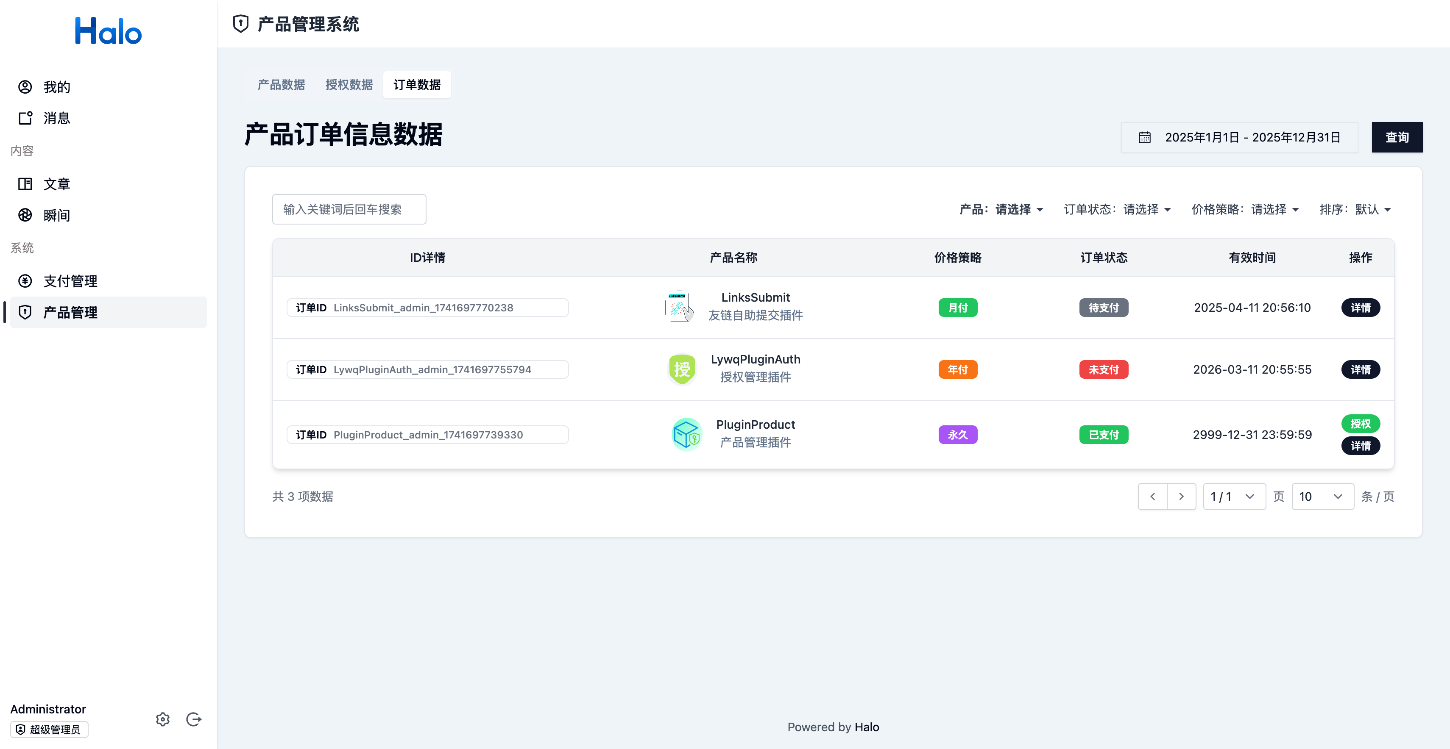This screenshot has width=1450, height=749.
Task: Expand the 产品 filter dropdown
Action: coord(1001,209)
